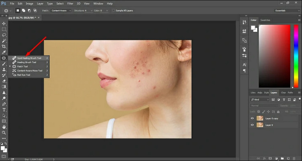Open the Color value dropdown
Screen dimensions: 302x161
click(x=107, y=11)
